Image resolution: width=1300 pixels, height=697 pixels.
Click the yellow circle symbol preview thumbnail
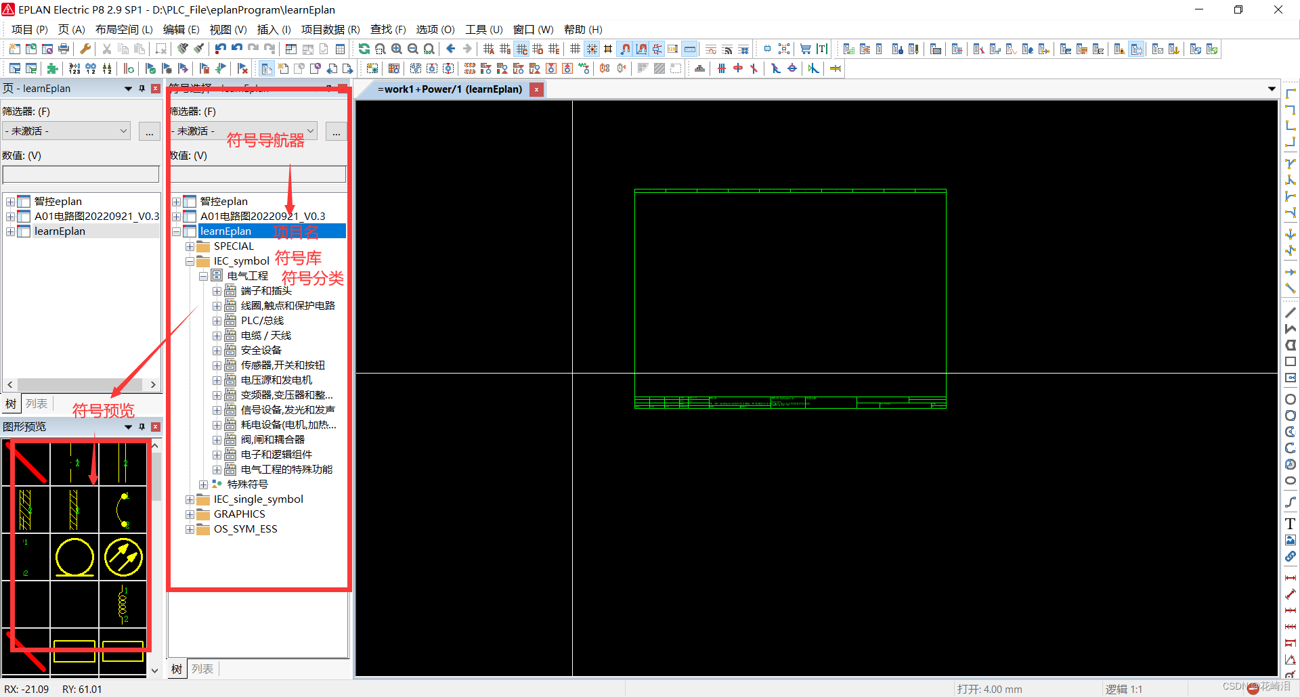point(74,557)
